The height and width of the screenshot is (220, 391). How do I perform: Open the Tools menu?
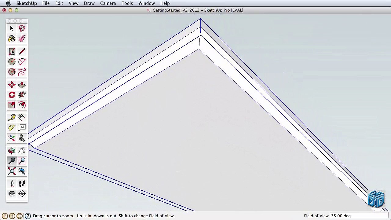(x=127, y=3)
